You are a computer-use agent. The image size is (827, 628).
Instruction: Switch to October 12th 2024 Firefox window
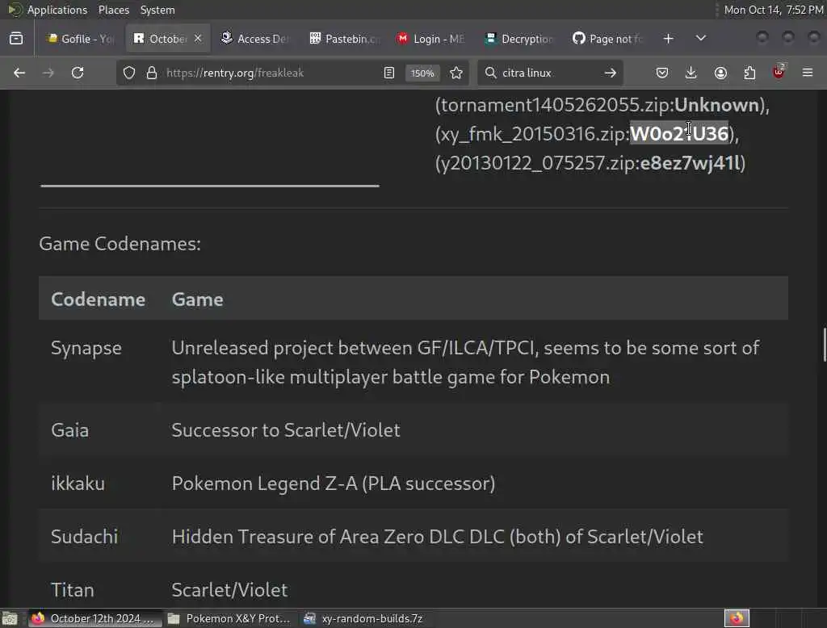pos(94,618)
